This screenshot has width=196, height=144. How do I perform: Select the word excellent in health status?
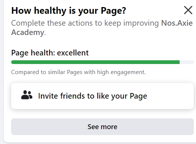pyautogui.click(x=73, y=53)
